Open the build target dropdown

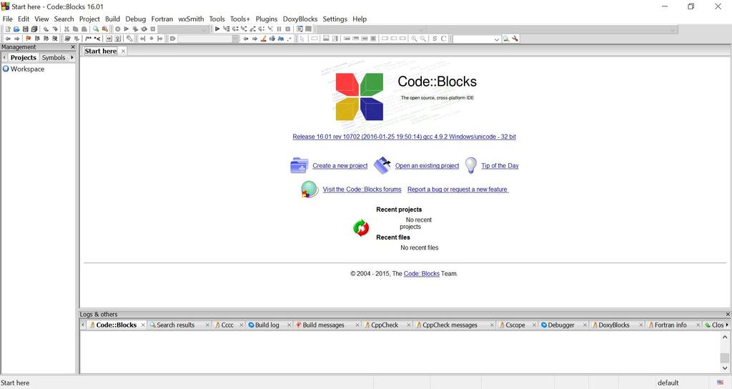[x=184, y=29]
